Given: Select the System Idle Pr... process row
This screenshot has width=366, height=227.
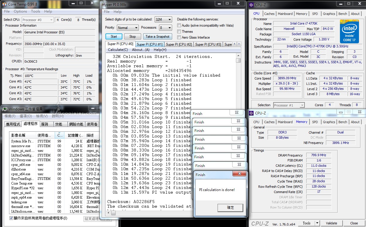Looking at the screenshot, I should 54,141.
